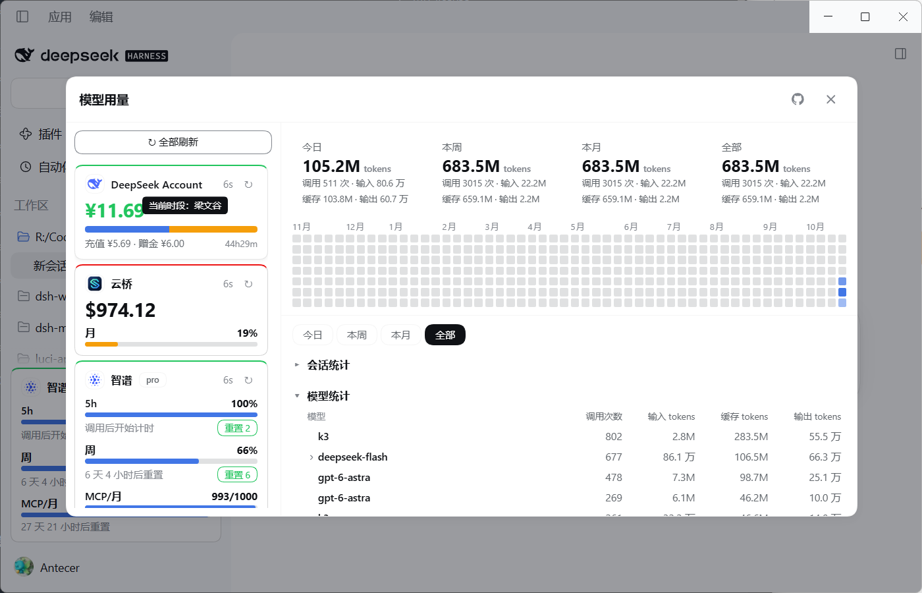The width and height of the screenshot is (922, 593).
Task: Click the gpt-6-astra row with 269 calls
Action: pos(570,498)
